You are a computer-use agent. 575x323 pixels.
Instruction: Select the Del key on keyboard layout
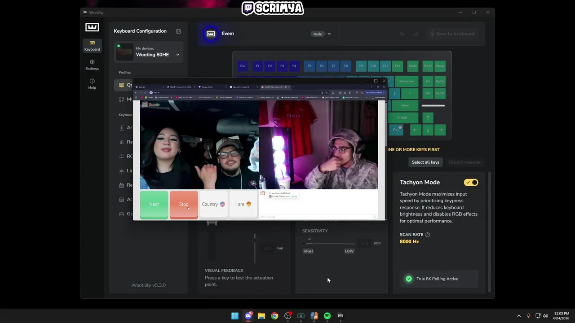[428, 93]
